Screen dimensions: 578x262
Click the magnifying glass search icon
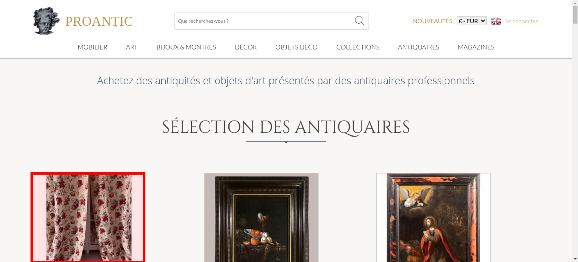[359, 21]
